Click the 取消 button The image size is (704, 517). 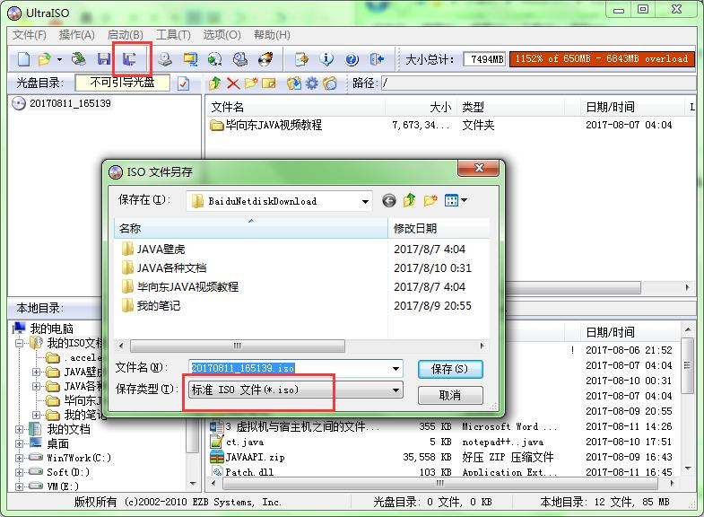point(450,395)
